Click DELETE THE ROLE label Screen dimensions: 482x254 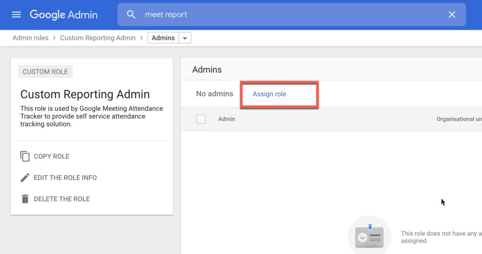pos(62,199)
